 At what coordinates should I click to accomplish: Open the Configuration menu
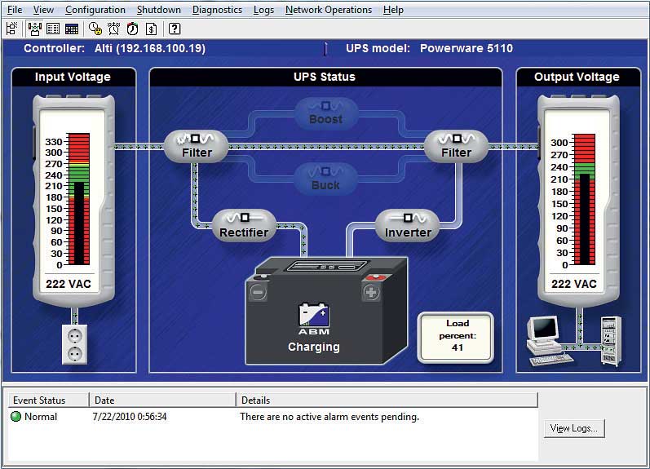95,10
